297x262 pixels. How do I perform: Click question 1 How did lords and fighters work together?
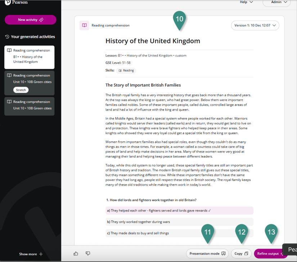coord(151,200)
